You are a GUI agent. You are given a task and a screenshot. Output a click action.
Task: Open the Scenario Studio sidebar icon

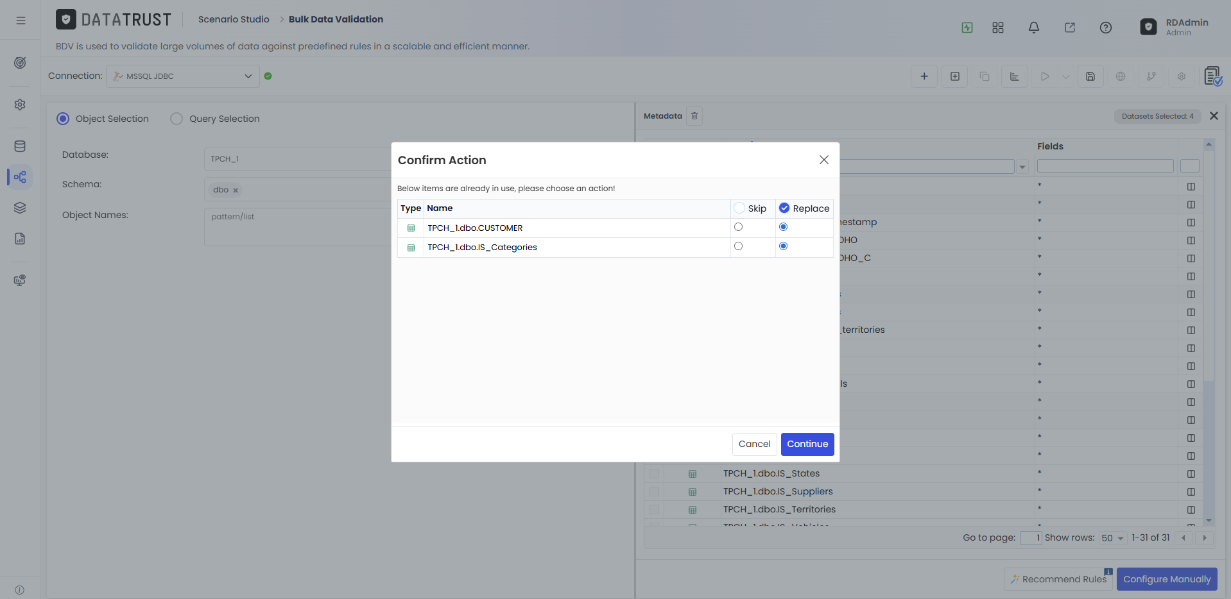coord(20,177)
